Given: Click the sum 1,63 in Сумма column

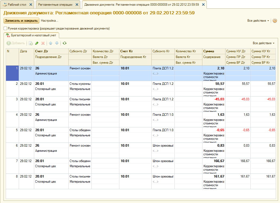Looking at the screenshot, I should click(221, 115).
